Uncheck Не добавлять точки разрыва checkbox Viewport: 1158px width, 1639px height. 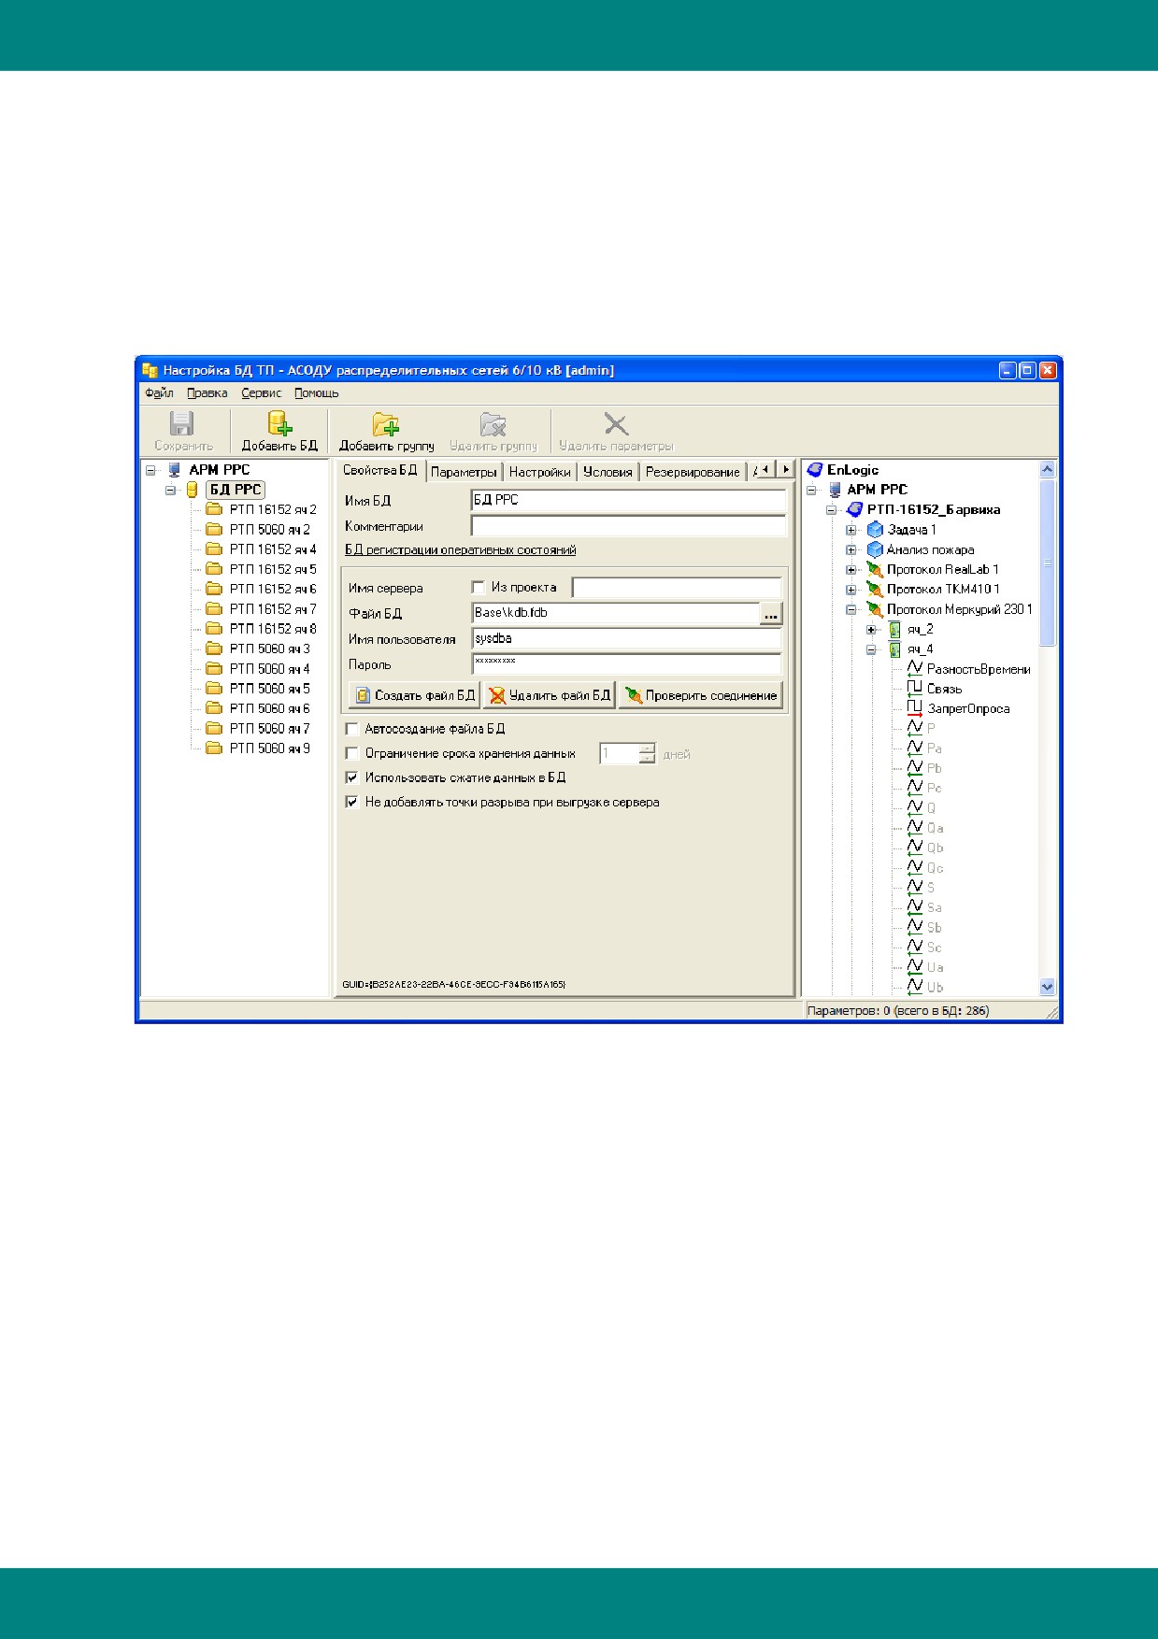[x=352, y=802]
